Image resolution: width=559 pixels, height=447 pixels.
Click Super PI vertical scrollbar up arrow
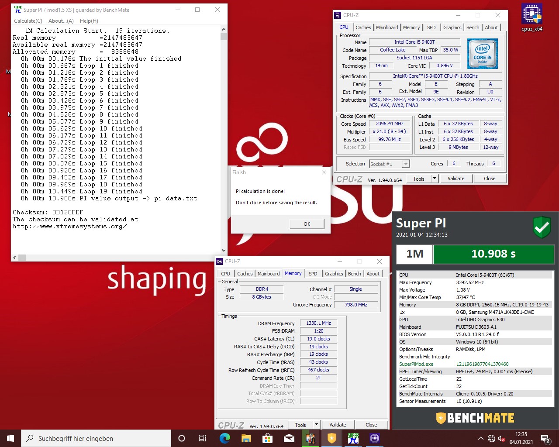[x=224, y=30]
